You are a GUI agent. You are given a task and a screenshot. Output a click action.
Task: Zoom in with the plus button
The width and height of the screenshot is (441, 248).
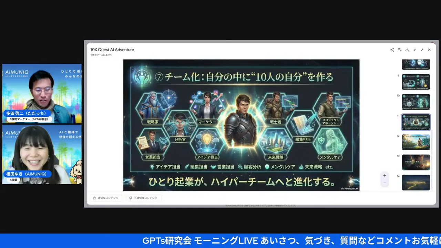pyautogui.click(x=384, y=176)
